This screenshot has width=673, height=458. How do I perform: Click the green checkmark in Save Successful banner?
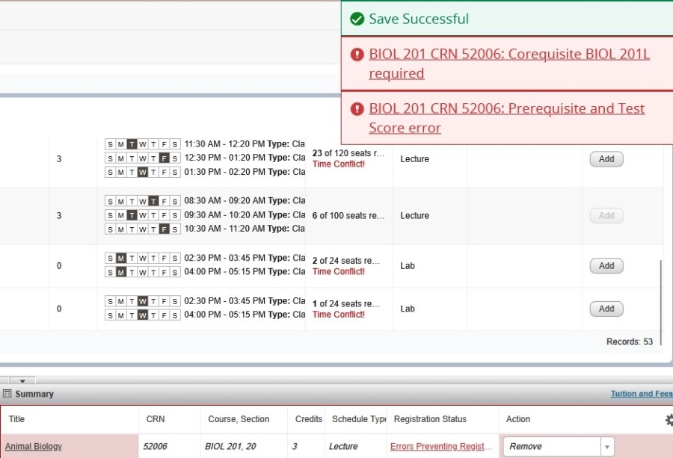pyautogui.click(x=357, y=19)
